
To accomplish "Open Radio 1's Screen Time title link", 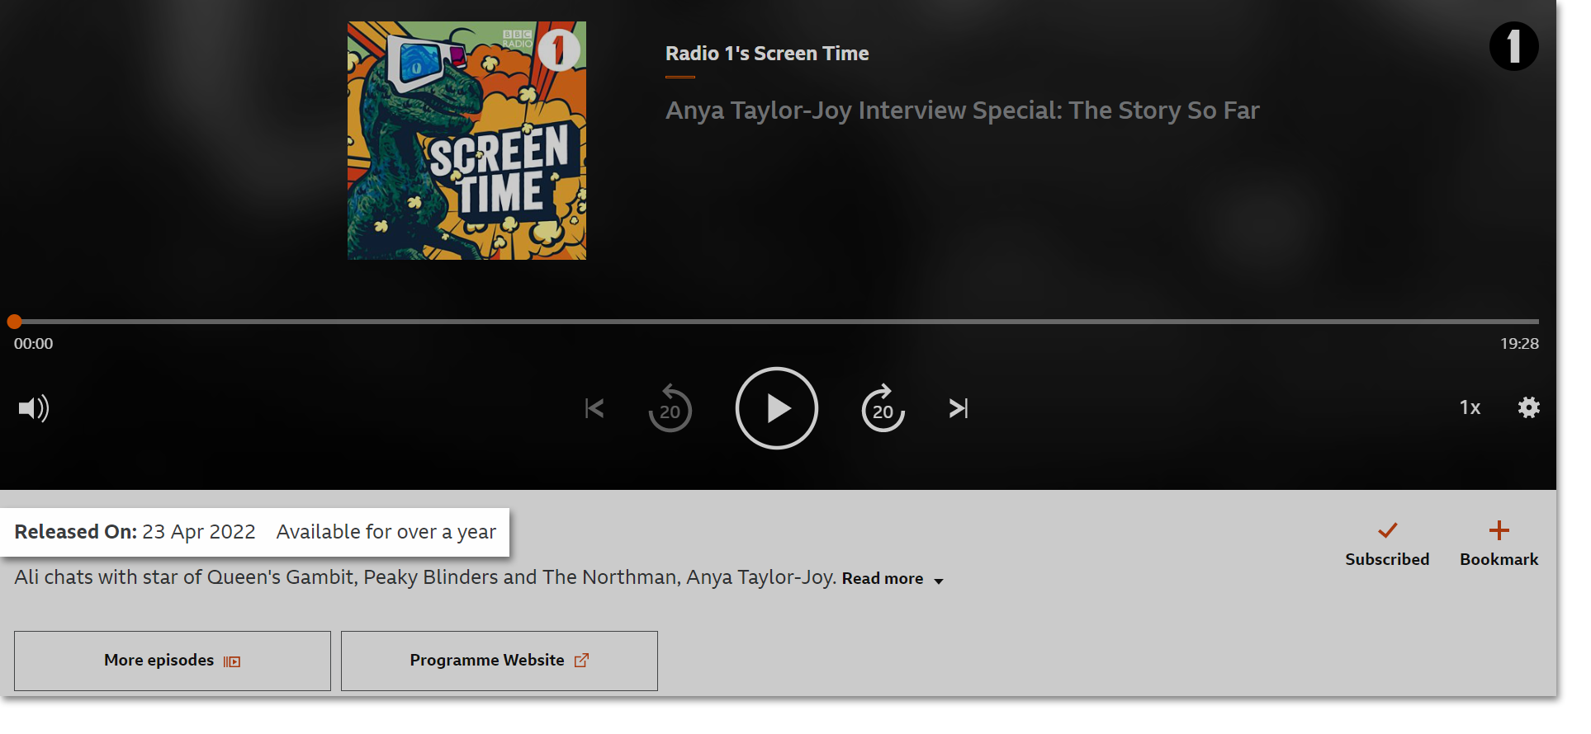I will pos(767,54).
